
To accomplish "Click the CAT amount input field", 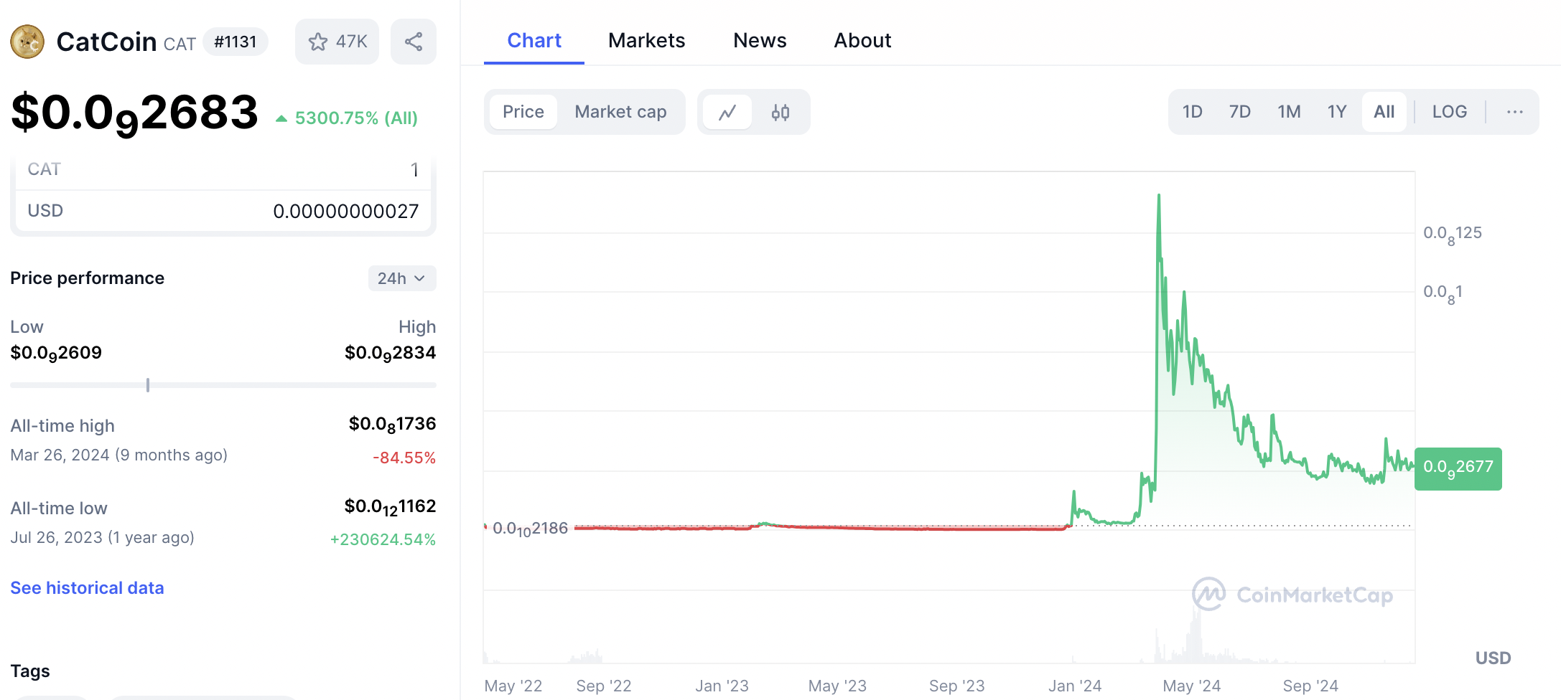I will pos(223,170).
